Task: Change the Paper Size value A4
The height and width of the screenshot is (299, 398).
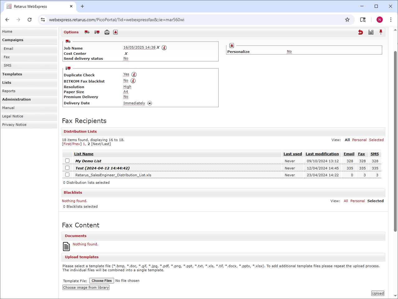Action: (126, 92)
